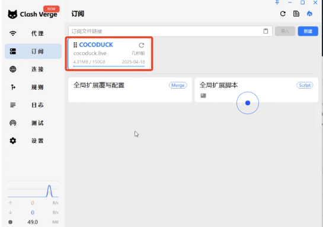
Task: Click the fork icon beside 规则
Action: (13, 87)
